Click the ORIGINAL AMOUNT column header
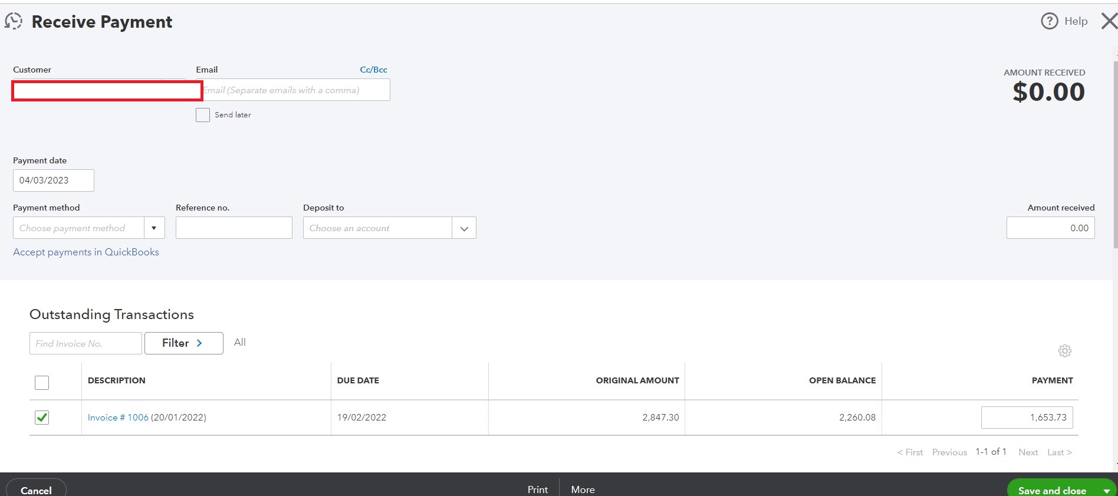This screenshot has height=496, width=1118. pyautogui.click(x=637, y=380)
